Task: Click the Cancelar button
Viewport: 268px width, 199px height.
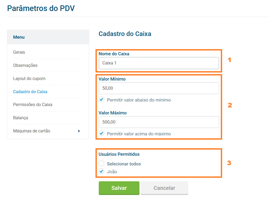Action: [164, 188]
